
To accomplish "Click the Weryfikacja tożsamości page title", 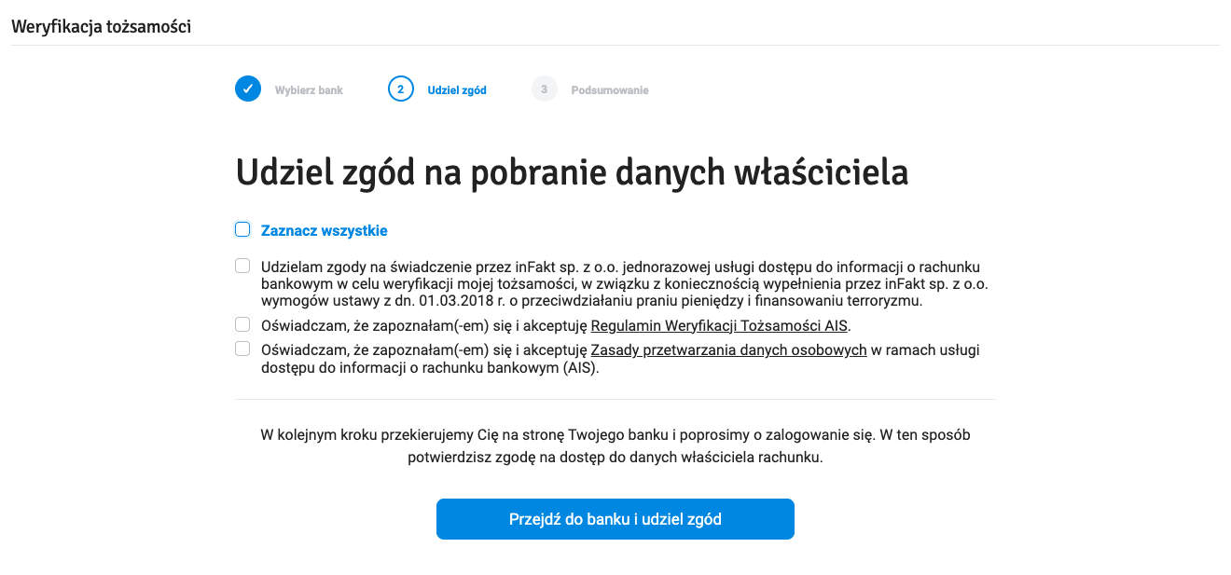I will tap(101, 26).
